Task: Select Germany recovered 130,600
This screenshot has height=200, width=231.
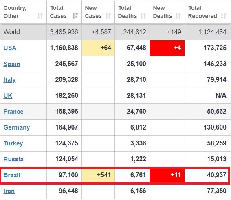Action: (215, 127)
